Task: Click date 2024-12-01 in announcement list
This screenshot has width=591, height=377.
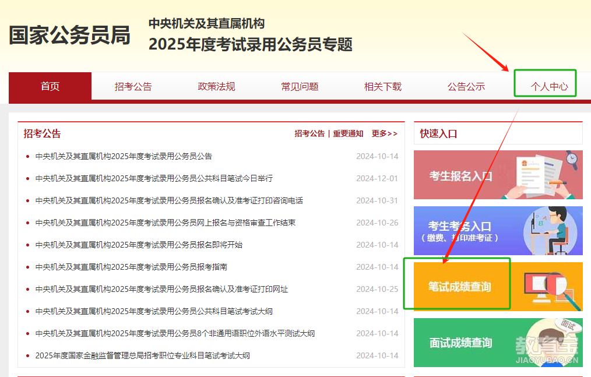Action: (x=377, y=178)
